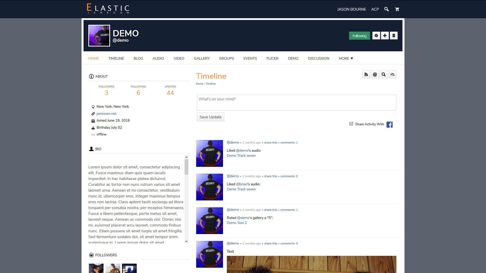Viewport: 486px width, 273px height.
Task: Open the GALLERY tab
Action: pyautogui.click(x=201, y=58)
